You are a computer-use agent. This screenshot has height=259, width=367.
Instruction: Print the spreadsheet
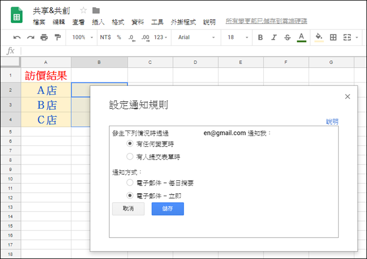pyautogui.click(x=44, y=37)
